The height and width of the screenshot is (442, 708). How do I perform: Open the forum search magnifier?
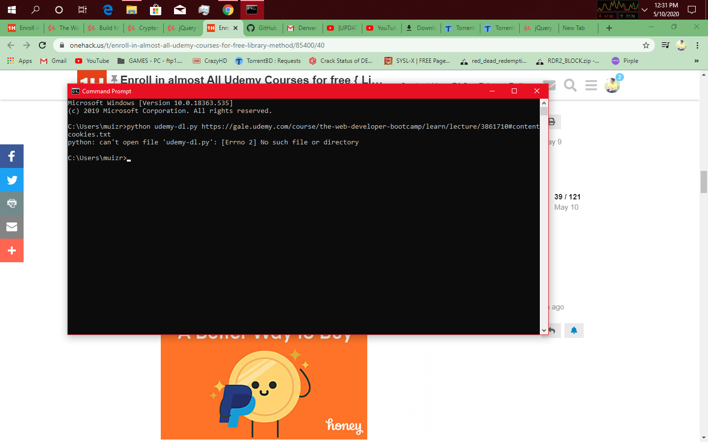click(x=570, y=85)
